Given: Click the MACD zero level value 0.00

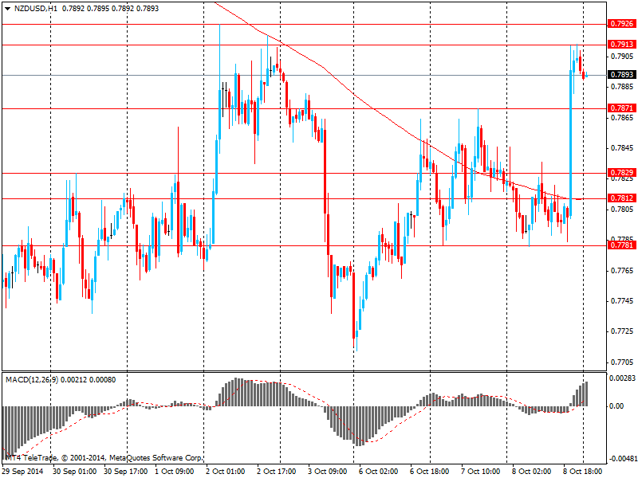Looking at the screenshot, I should point(616,406).
